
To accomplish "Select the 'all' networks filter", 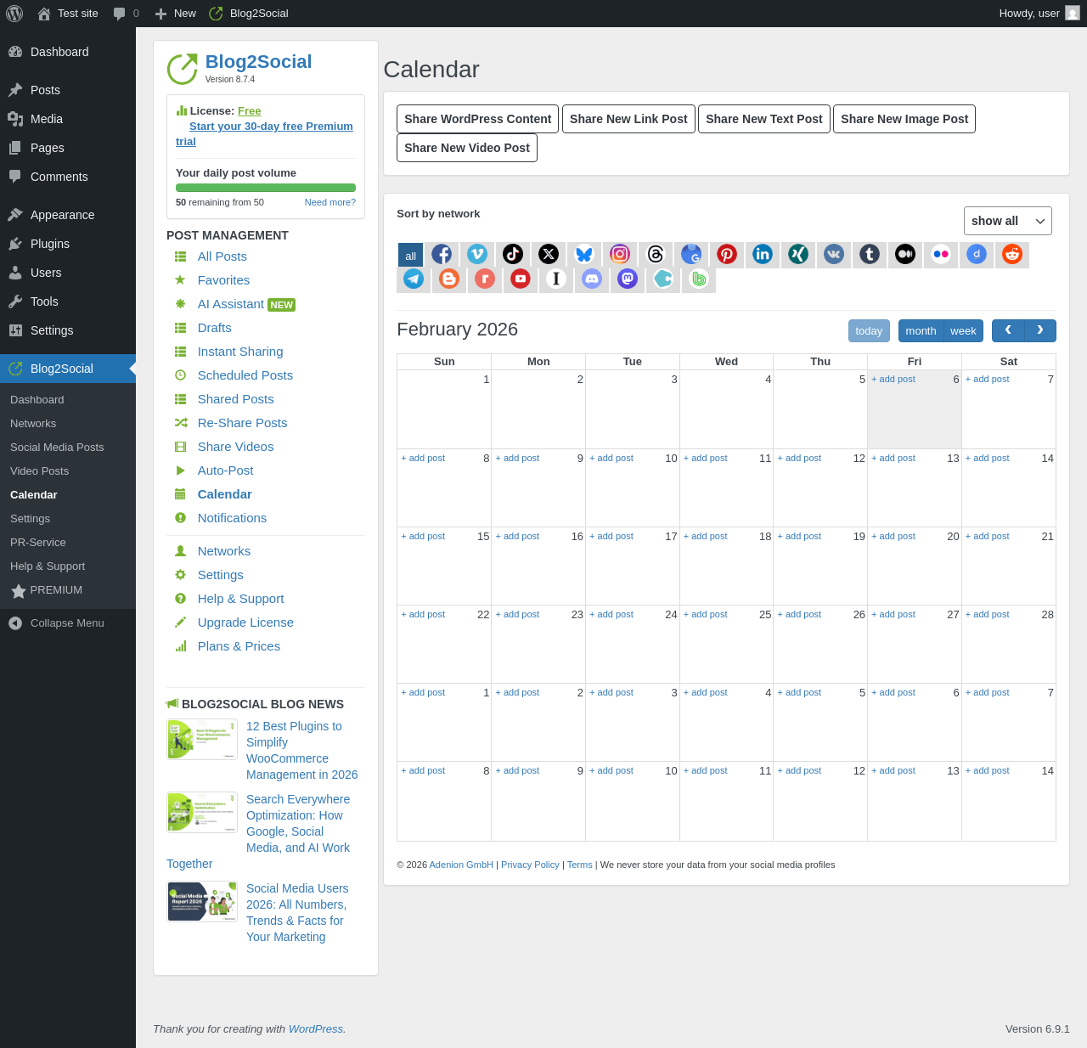I will pyautogui.click(x=410, y=255).
